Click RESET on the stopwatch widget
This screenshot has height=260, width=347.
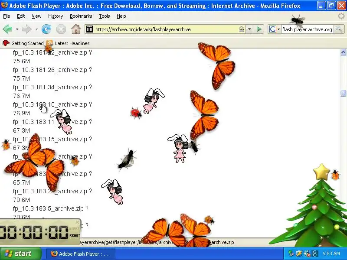[75, 235]
